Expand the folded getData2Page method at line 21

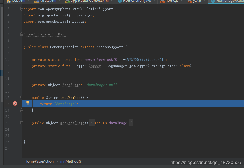[22, 123]
